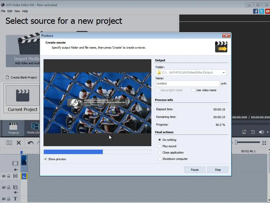Click the text track T icon

click(15, 199)
